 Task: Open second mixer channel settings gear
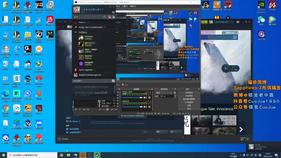[x=149, y=107]
